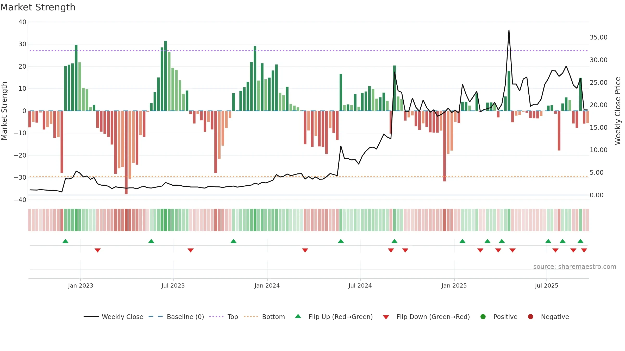Click the first flip-up marker before Jan 2023

[x=65, y=241]
